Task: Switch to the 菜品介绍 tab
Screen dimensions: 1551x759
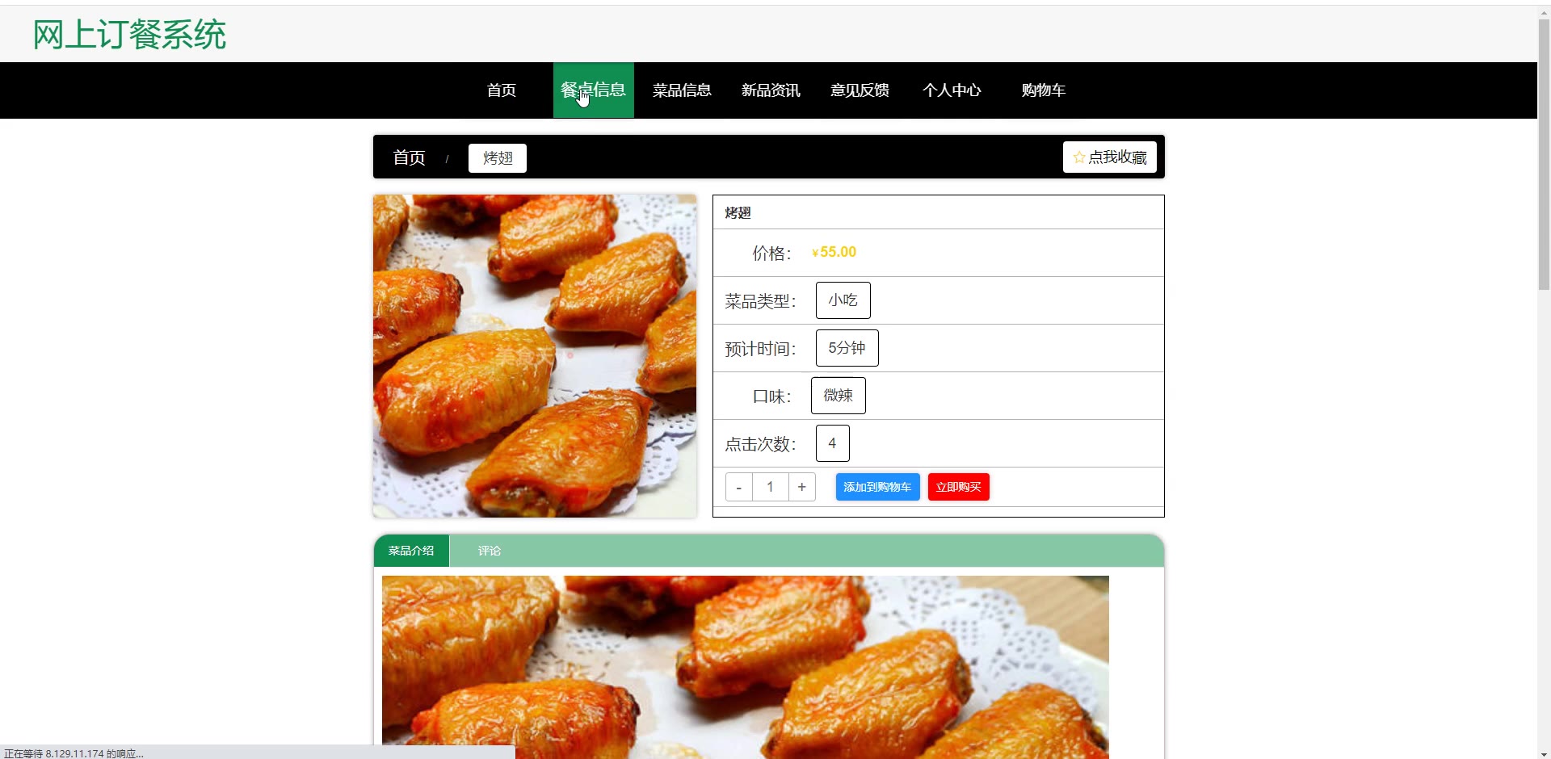Action: tap(411, 551)
